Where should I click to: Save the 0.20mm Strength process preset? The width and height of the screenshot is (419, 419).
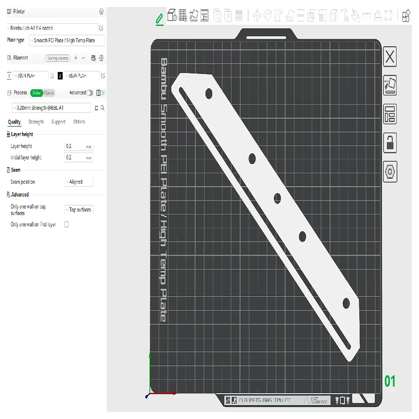[96, 108]
